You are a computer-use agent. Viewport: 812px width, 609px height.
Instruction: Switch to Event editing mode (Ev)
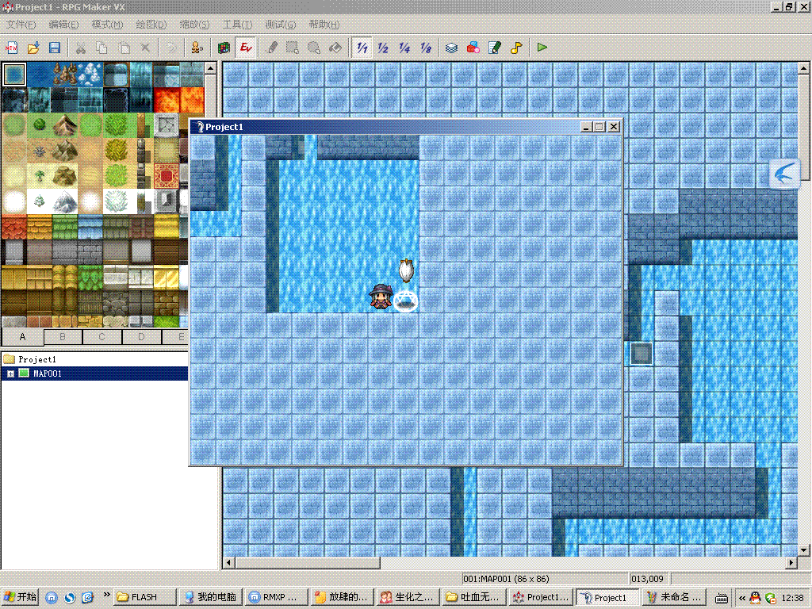246,48
